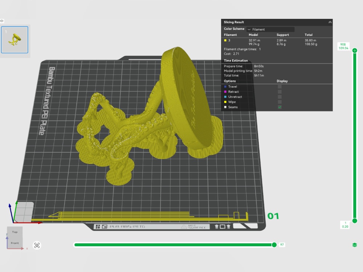Select the Front face of the view cube
Image resolution: width=363 pixels, height=272 pixels.
[15, 243]
